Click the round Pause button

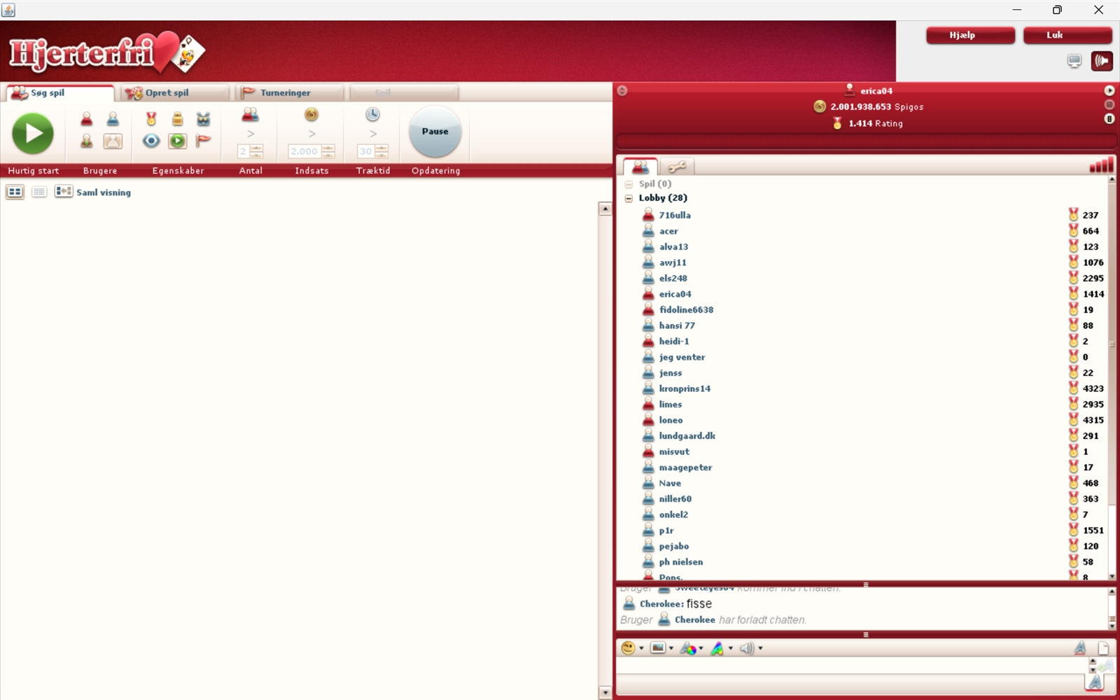435,132
